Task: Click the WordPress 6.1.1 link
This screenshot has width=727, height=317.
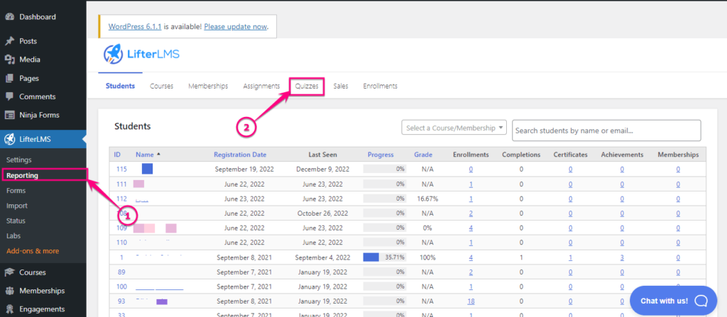Action: pyautogui.click(x=134, y=26)
